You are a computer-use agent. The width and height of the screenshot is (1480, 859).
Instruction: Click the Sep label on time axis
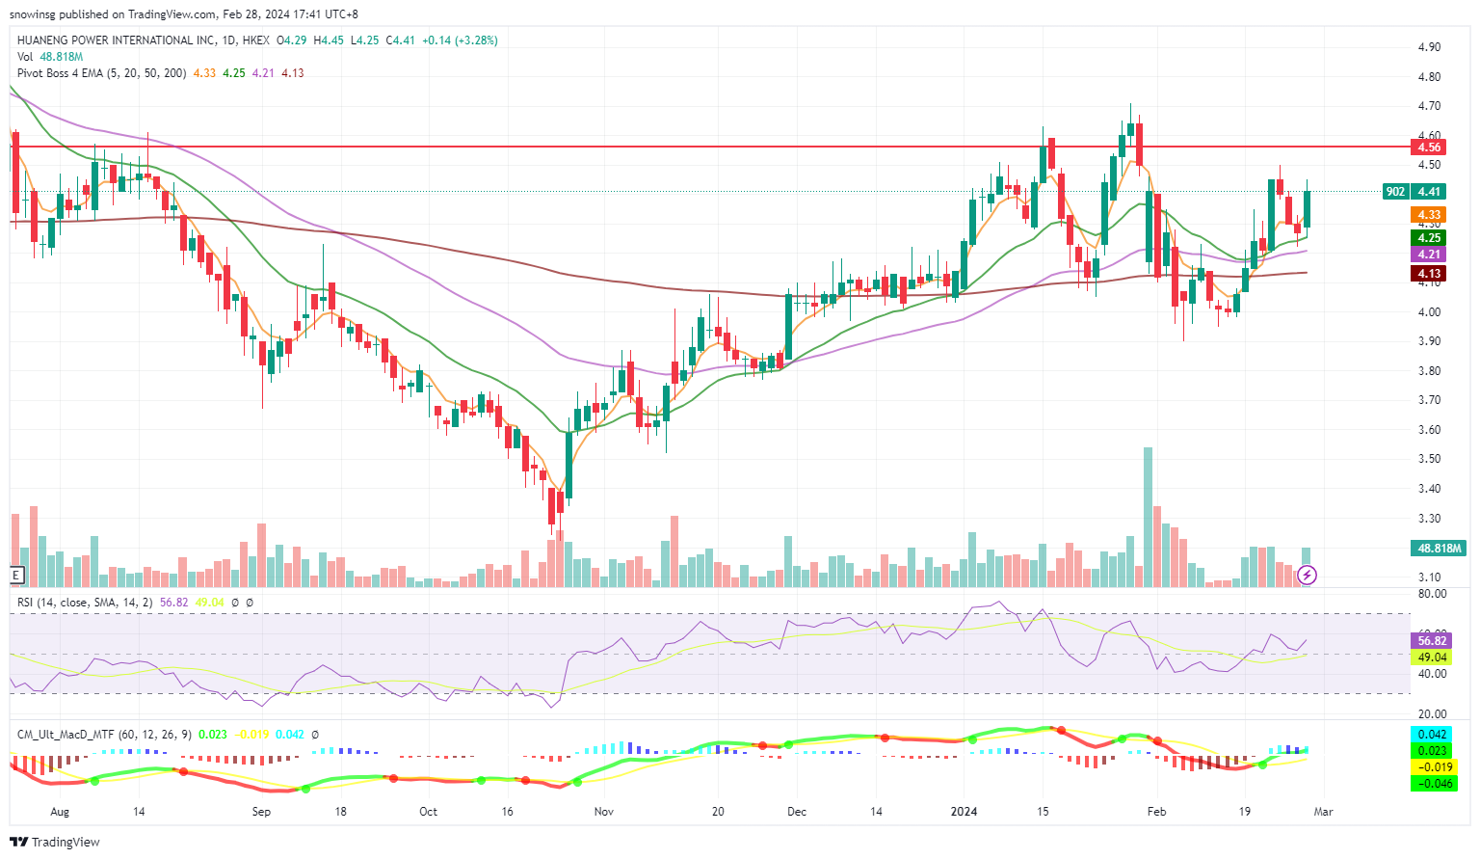pyautogui.click(x=261, y=812)
